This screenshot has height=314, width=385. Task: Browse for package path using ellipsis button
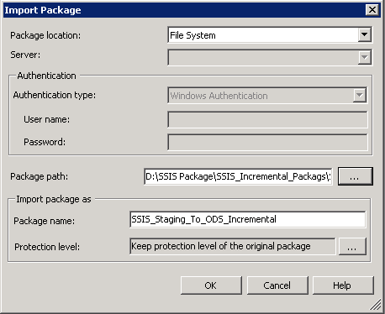[356, 176]
